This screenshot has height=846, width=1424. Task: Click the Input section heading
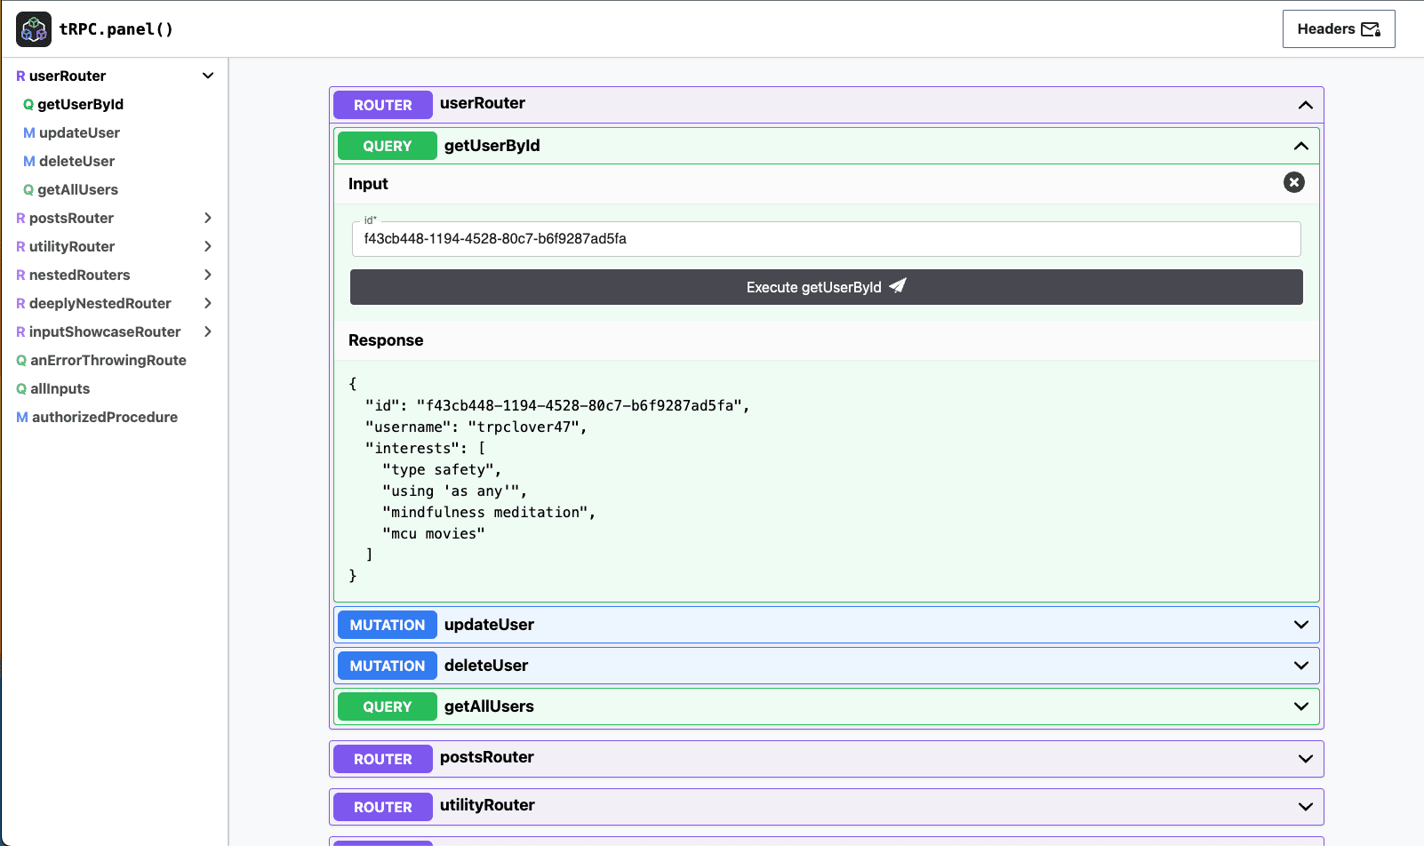[368, 184]
